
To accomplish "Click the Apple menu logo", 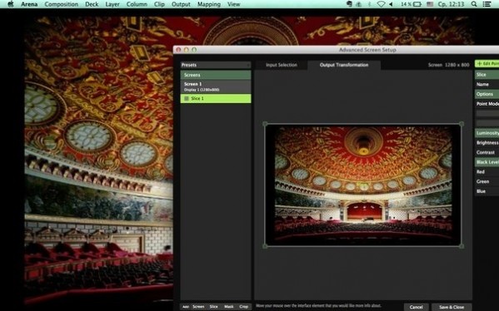I will coord(11,4).
